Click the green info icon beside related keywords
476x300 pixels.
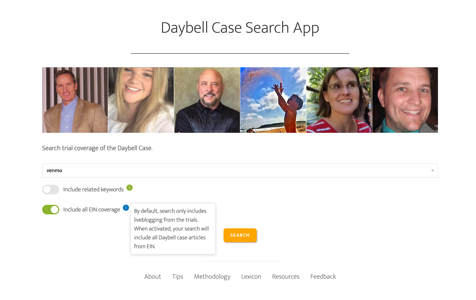click(x=129, y=187)
